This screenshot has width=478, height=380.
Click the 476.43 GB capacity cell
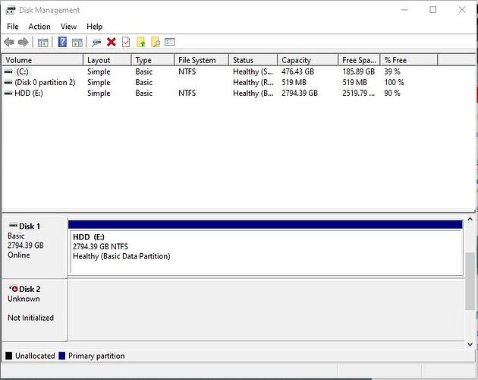(x=298, y=71)
